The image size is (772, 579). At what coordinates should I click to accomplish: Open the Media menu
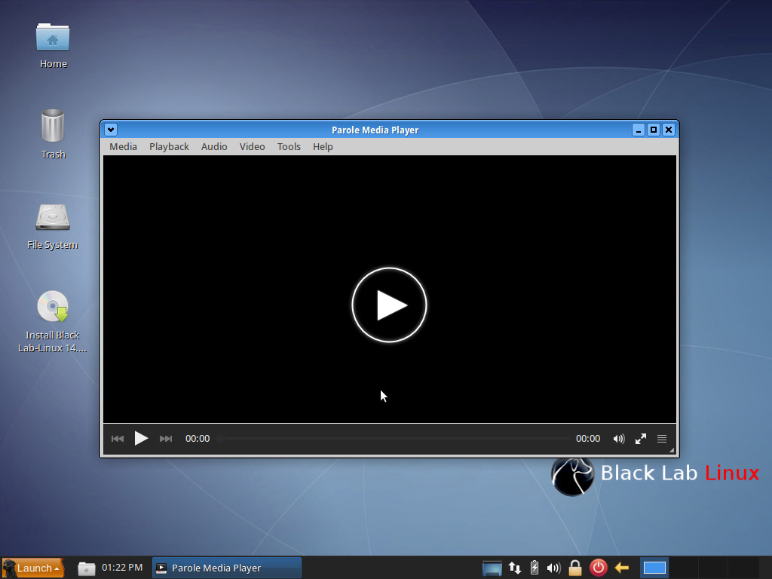pyautogui.click(x=123, y=147)
